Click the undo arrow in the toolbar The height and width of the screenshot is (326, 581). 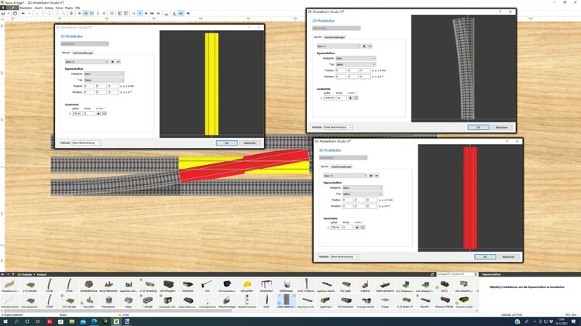coord(23,13)
